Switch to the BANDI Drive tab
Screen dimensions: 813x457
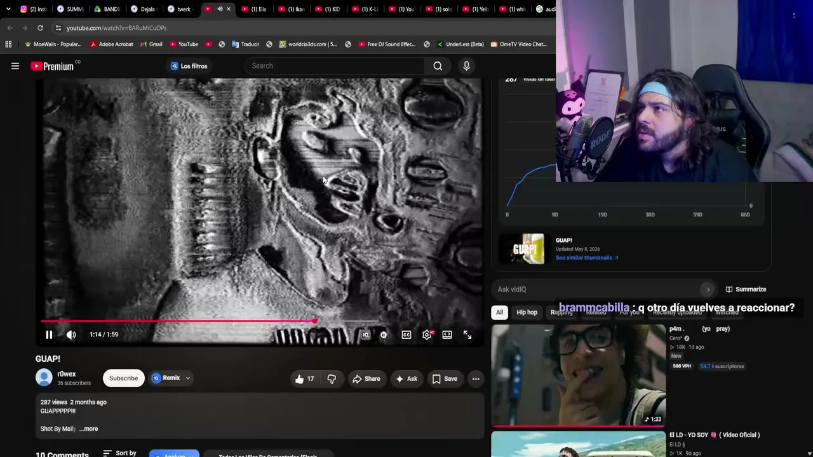coord(107,9)
